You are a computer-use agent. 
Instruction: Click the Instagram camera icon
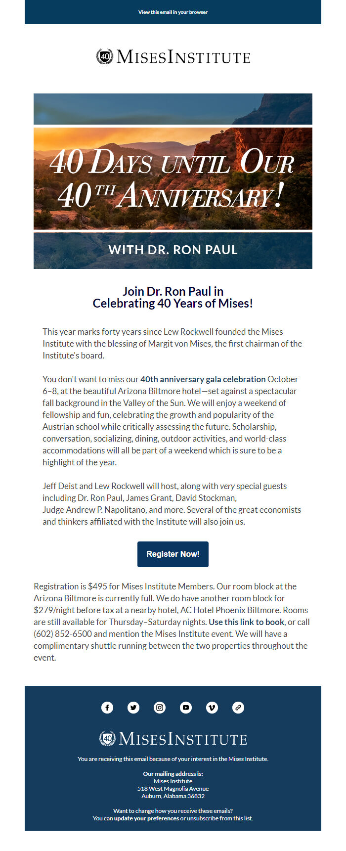pos(160,708)
